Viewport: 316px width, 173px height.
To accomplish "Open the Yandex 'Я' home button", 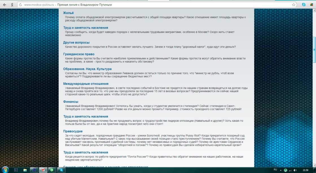I will tap(12, 5).
